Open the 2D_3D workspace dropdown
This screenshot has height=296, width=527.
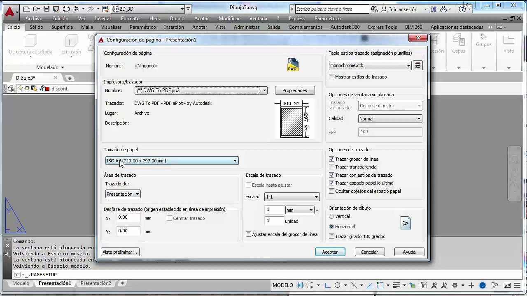tap(147, 9)
